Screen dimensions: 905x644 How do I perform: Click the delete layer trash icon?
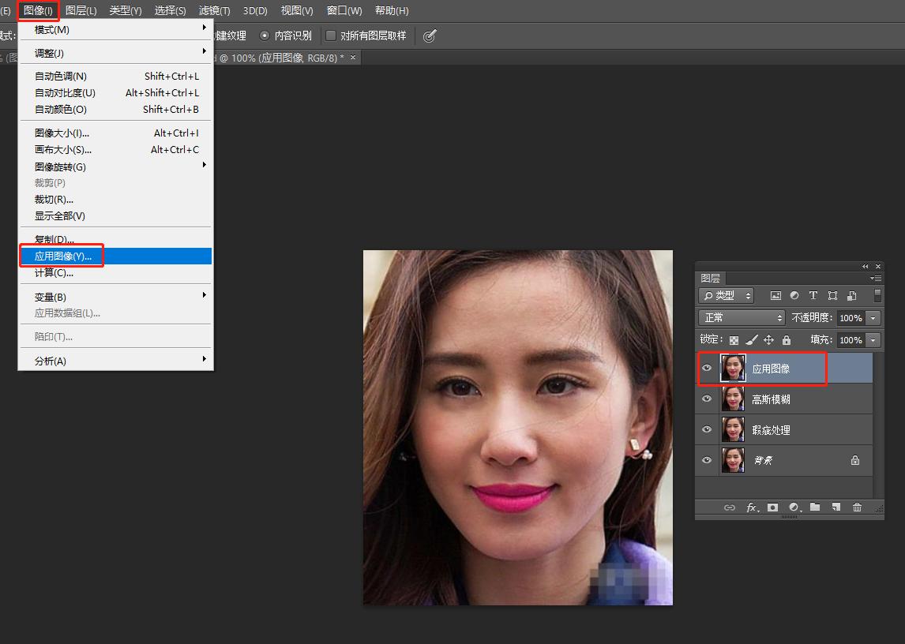[857, 507]
